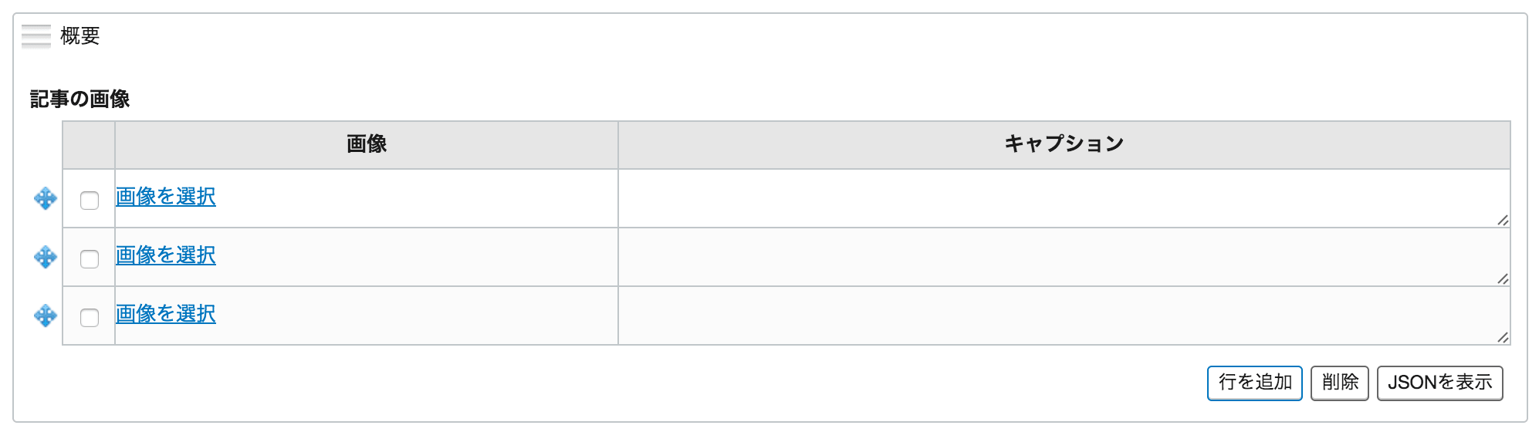Viewport: 1539px width, 432px height.
Task: Click the third row caption resize grip
Action: click(1502, 338)
